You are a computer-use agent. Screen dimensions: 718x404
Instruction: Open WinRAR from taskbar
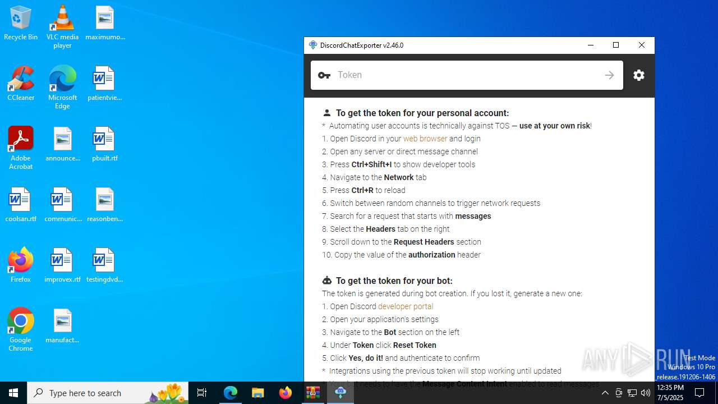point(313,393)
